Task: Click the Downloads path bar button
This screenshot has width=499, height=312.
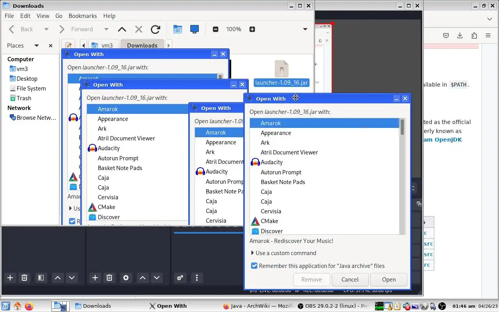Action: point(142,46)
